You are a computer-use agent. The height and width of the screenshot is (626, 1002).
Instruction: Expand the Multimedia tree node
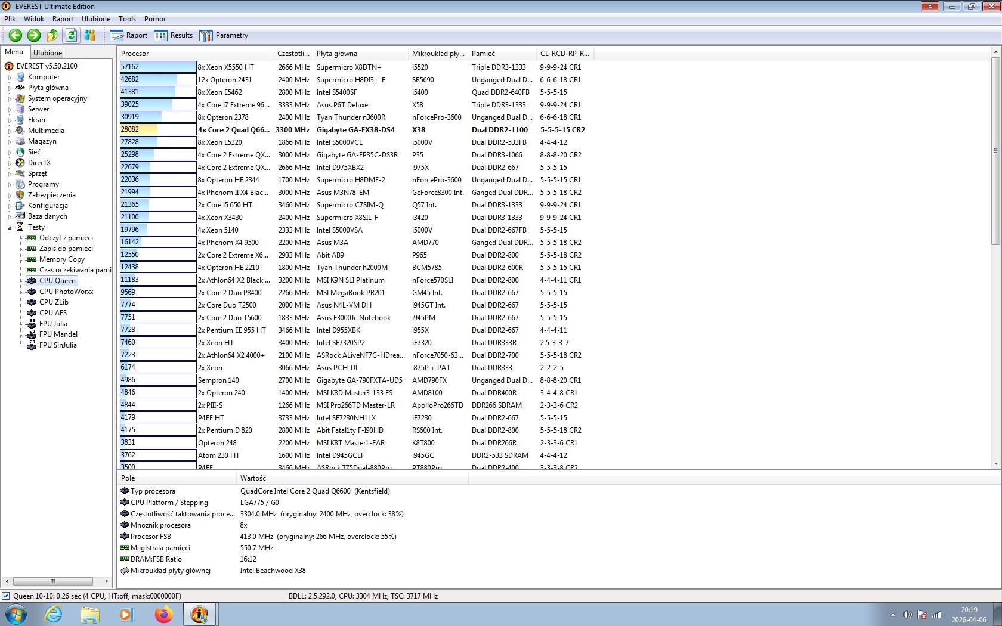point(10,131)
